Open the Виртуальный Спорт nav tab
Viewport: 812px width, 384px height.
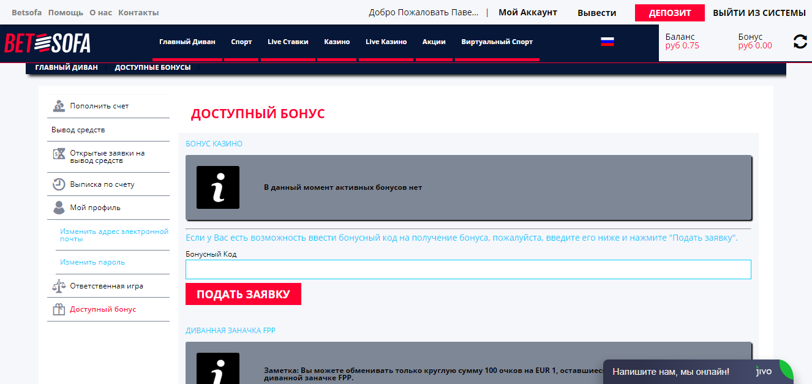[x=497, y=42]
